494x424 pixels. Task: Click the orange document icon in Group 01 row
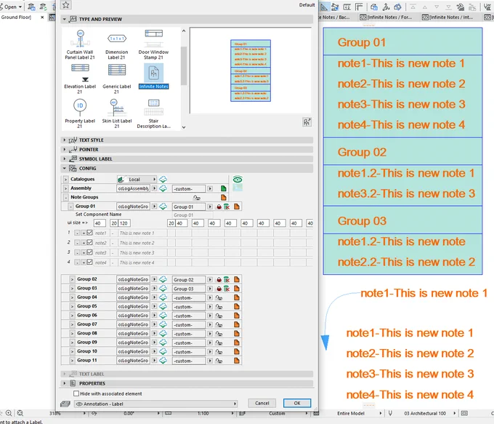tap(237, 207)
